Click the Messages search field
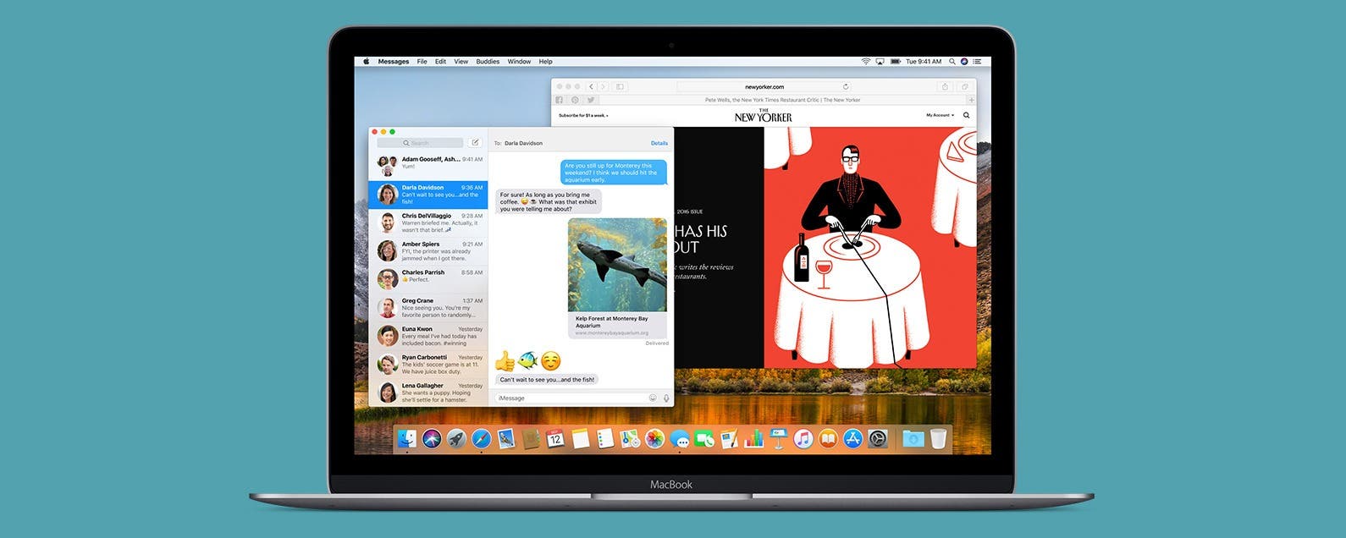 [420, 143]
